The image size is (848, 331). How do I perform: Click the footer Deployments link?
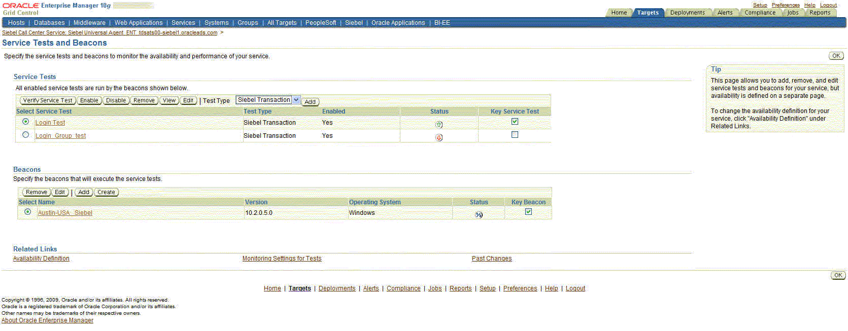(x=337, y=288)
